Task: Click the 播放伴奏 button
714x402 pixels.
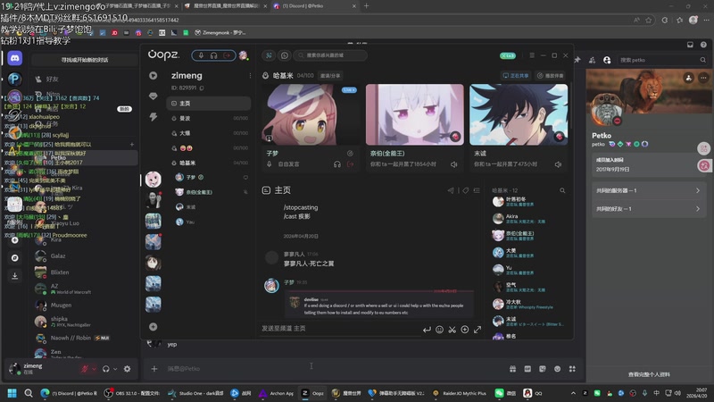Action: click(x=550, y=76)
